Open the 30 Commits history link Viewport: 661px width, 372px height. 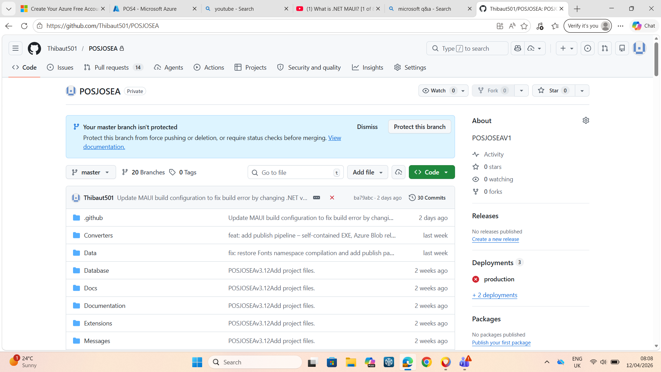427,198
